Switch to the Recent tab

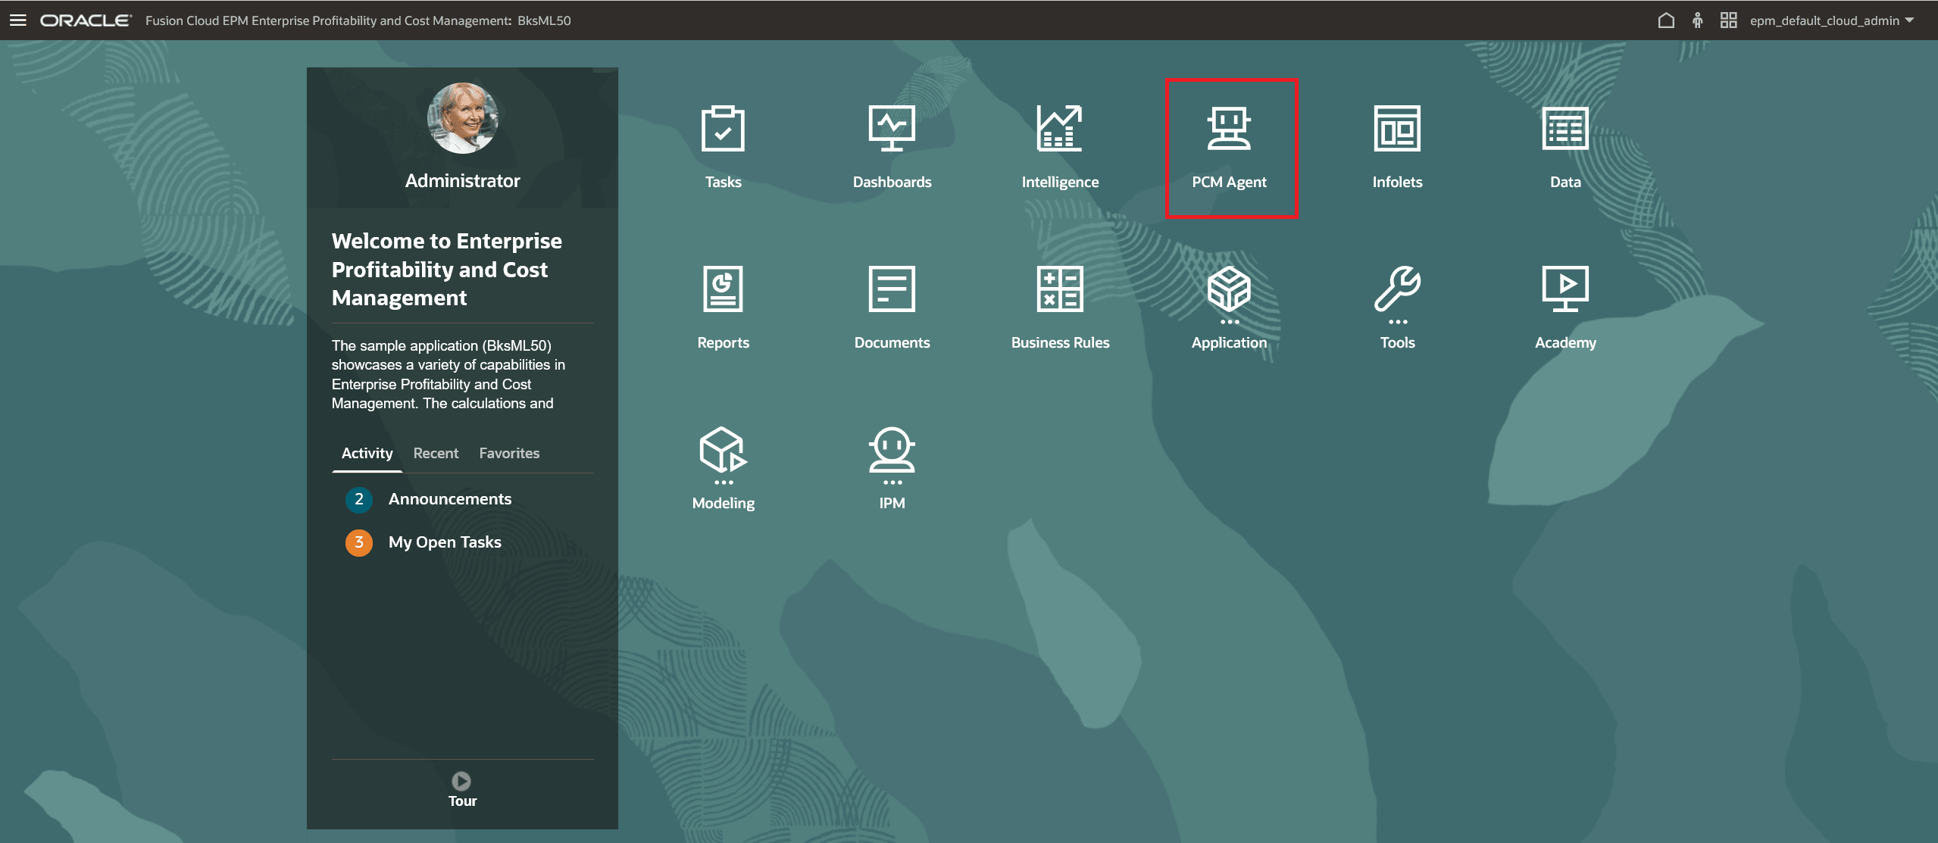click(x=436, y=453)
